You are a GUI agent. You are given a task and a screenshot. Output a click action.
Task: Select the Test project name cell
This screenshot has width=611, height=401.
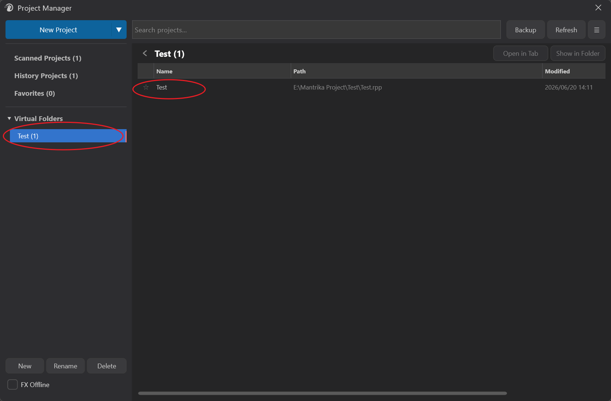click(161, 87)
